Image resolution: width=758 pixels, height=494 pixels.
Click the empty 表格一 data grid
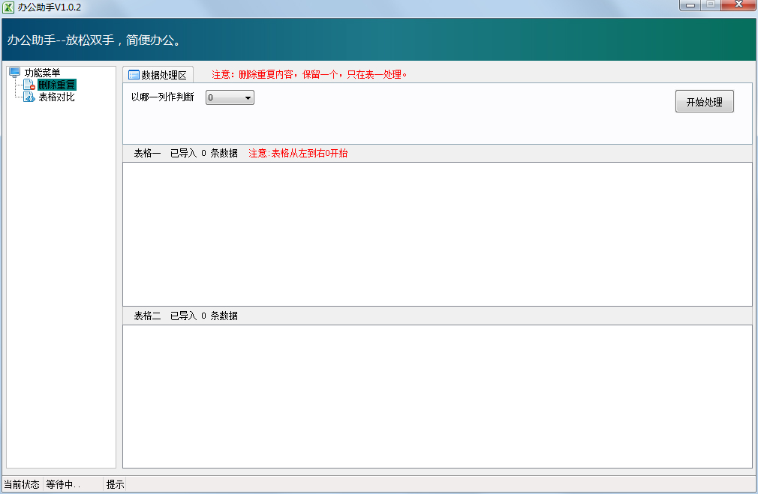point(438,234)
